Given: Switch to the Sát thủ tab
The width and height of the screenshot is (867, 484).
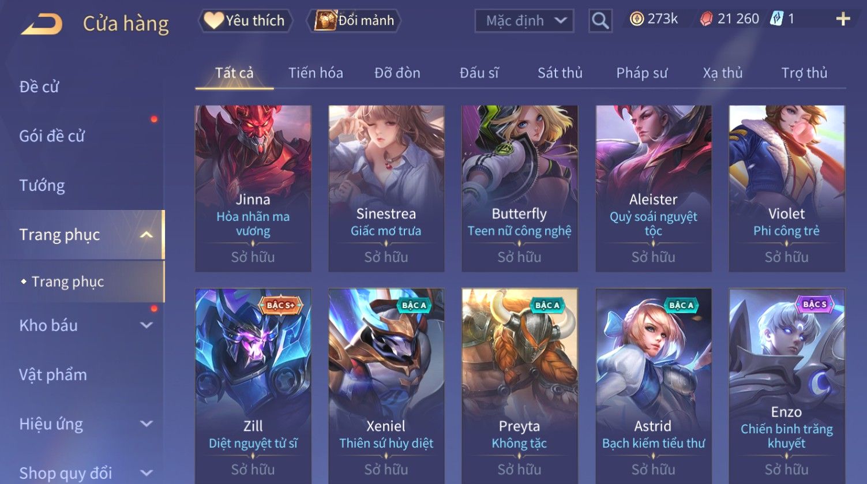Looking at the screenshot, I should [560, 73].
